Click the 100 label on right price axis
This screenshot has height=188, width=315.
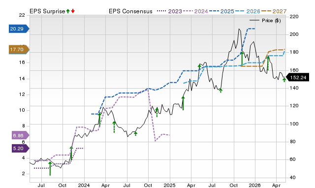pyautogui.click(x=294, y=124)
